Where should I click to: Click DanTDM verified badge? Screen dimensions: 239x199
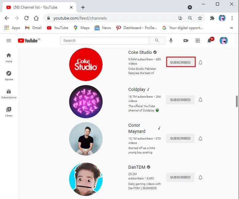[148, 167]
